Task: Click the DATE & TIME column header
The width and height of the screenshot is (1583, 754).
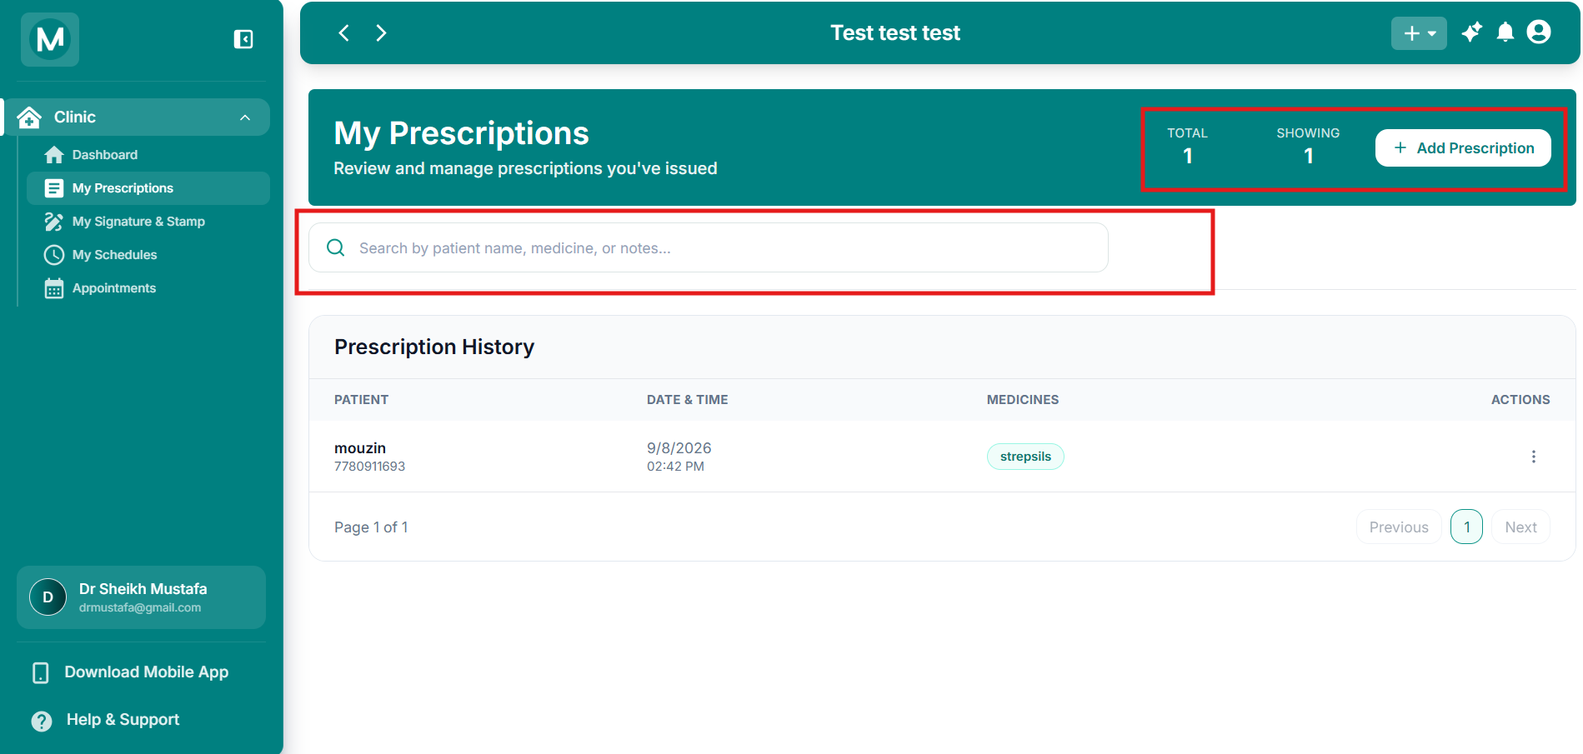Action: click(688, 400)
